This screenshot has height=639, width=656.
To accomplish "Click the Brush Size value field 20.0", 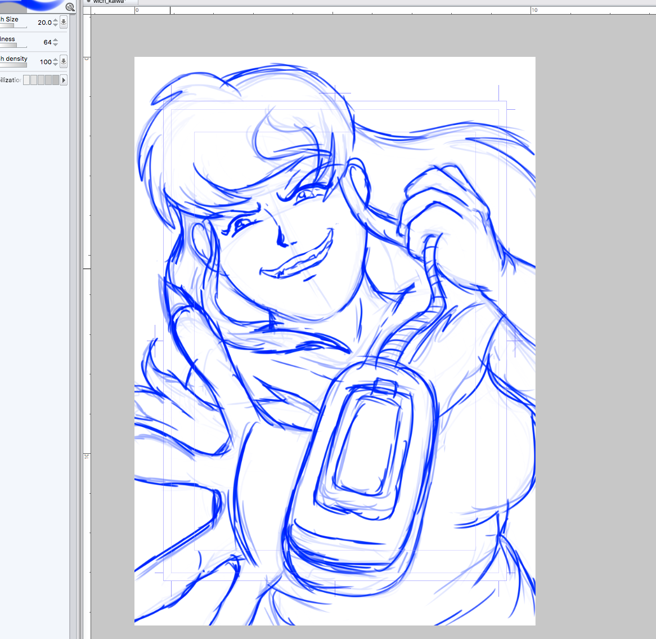I will point(44,23).
